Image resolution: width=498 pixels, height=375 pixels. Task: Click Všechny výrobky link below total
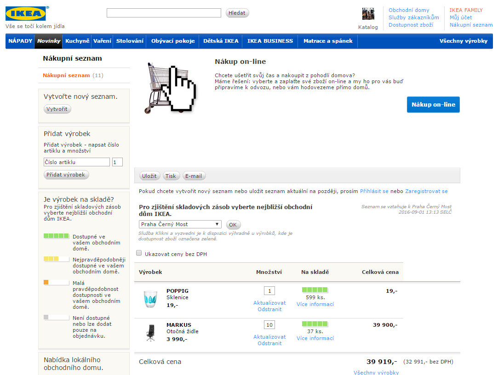coord(376,372)
